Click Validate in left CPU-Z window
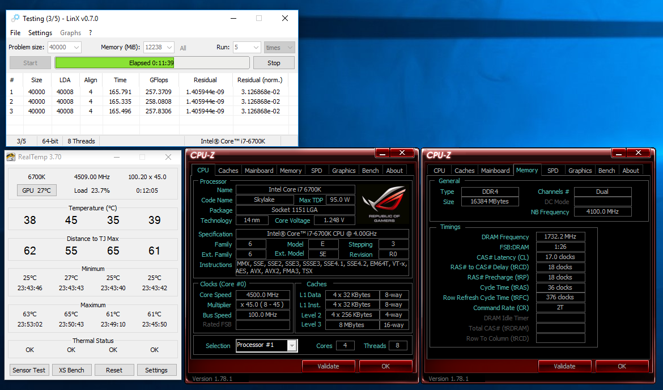Image resolution: width=663 pixels, height=390 pixels. 328,366
